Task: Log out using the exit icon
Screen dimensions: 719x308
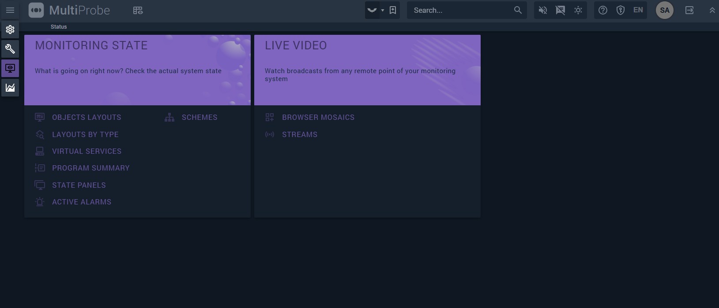Action: pos(689,10)
